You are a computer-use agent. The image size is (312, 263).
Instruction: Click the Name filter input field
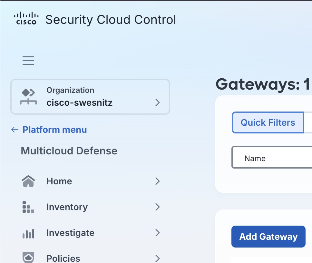(272, 157)
